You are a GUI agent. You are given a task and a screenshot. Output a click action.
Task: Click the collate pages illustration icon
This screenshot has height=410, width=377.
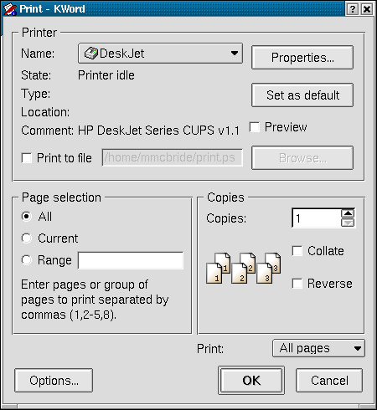(244, 268)
